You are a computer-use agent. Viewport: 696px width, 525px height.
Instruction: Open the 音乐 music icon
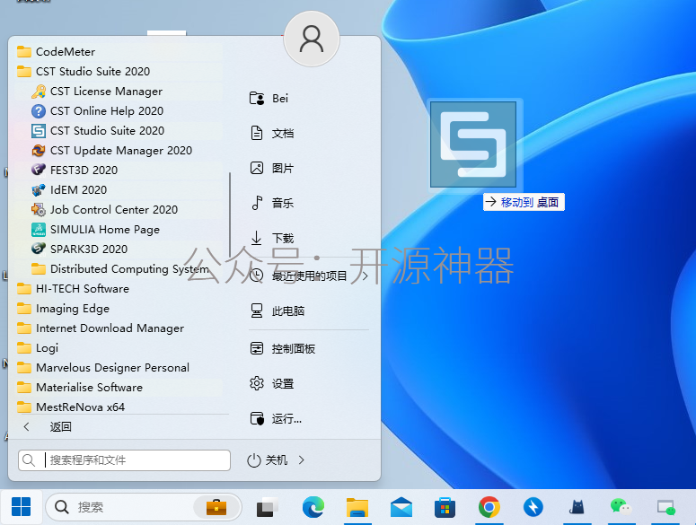pos(257,203)
